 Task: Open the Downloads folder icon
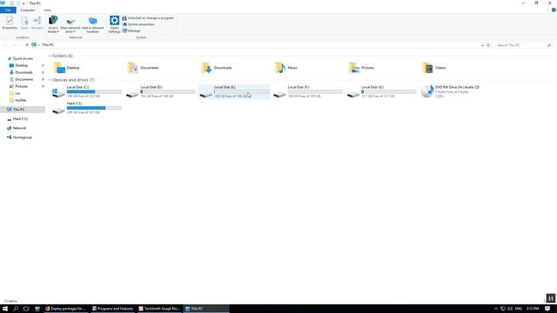(206, 68)
